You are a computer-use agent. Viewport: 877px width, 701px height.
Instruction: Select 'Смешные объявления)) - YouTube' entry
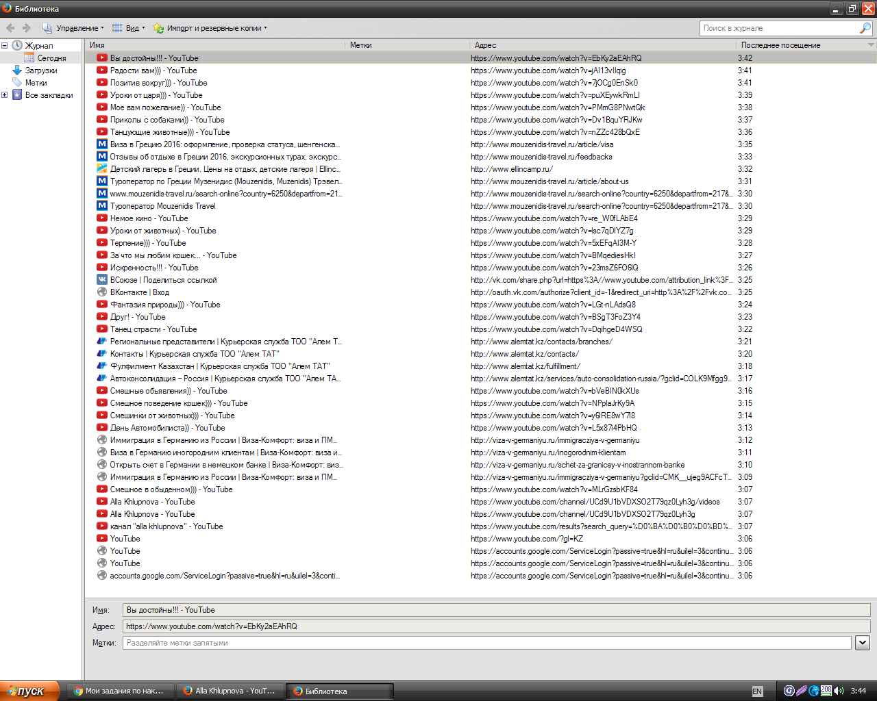481,391
